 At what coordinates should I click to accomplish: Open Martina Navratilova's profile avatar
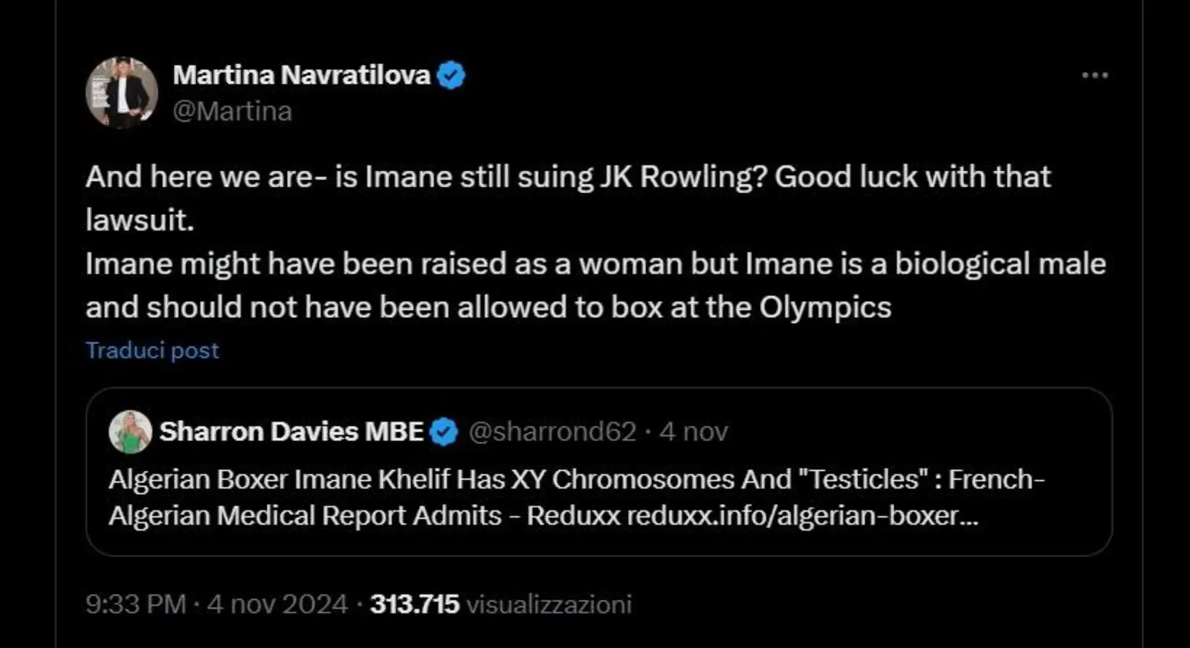click(122, 89)
